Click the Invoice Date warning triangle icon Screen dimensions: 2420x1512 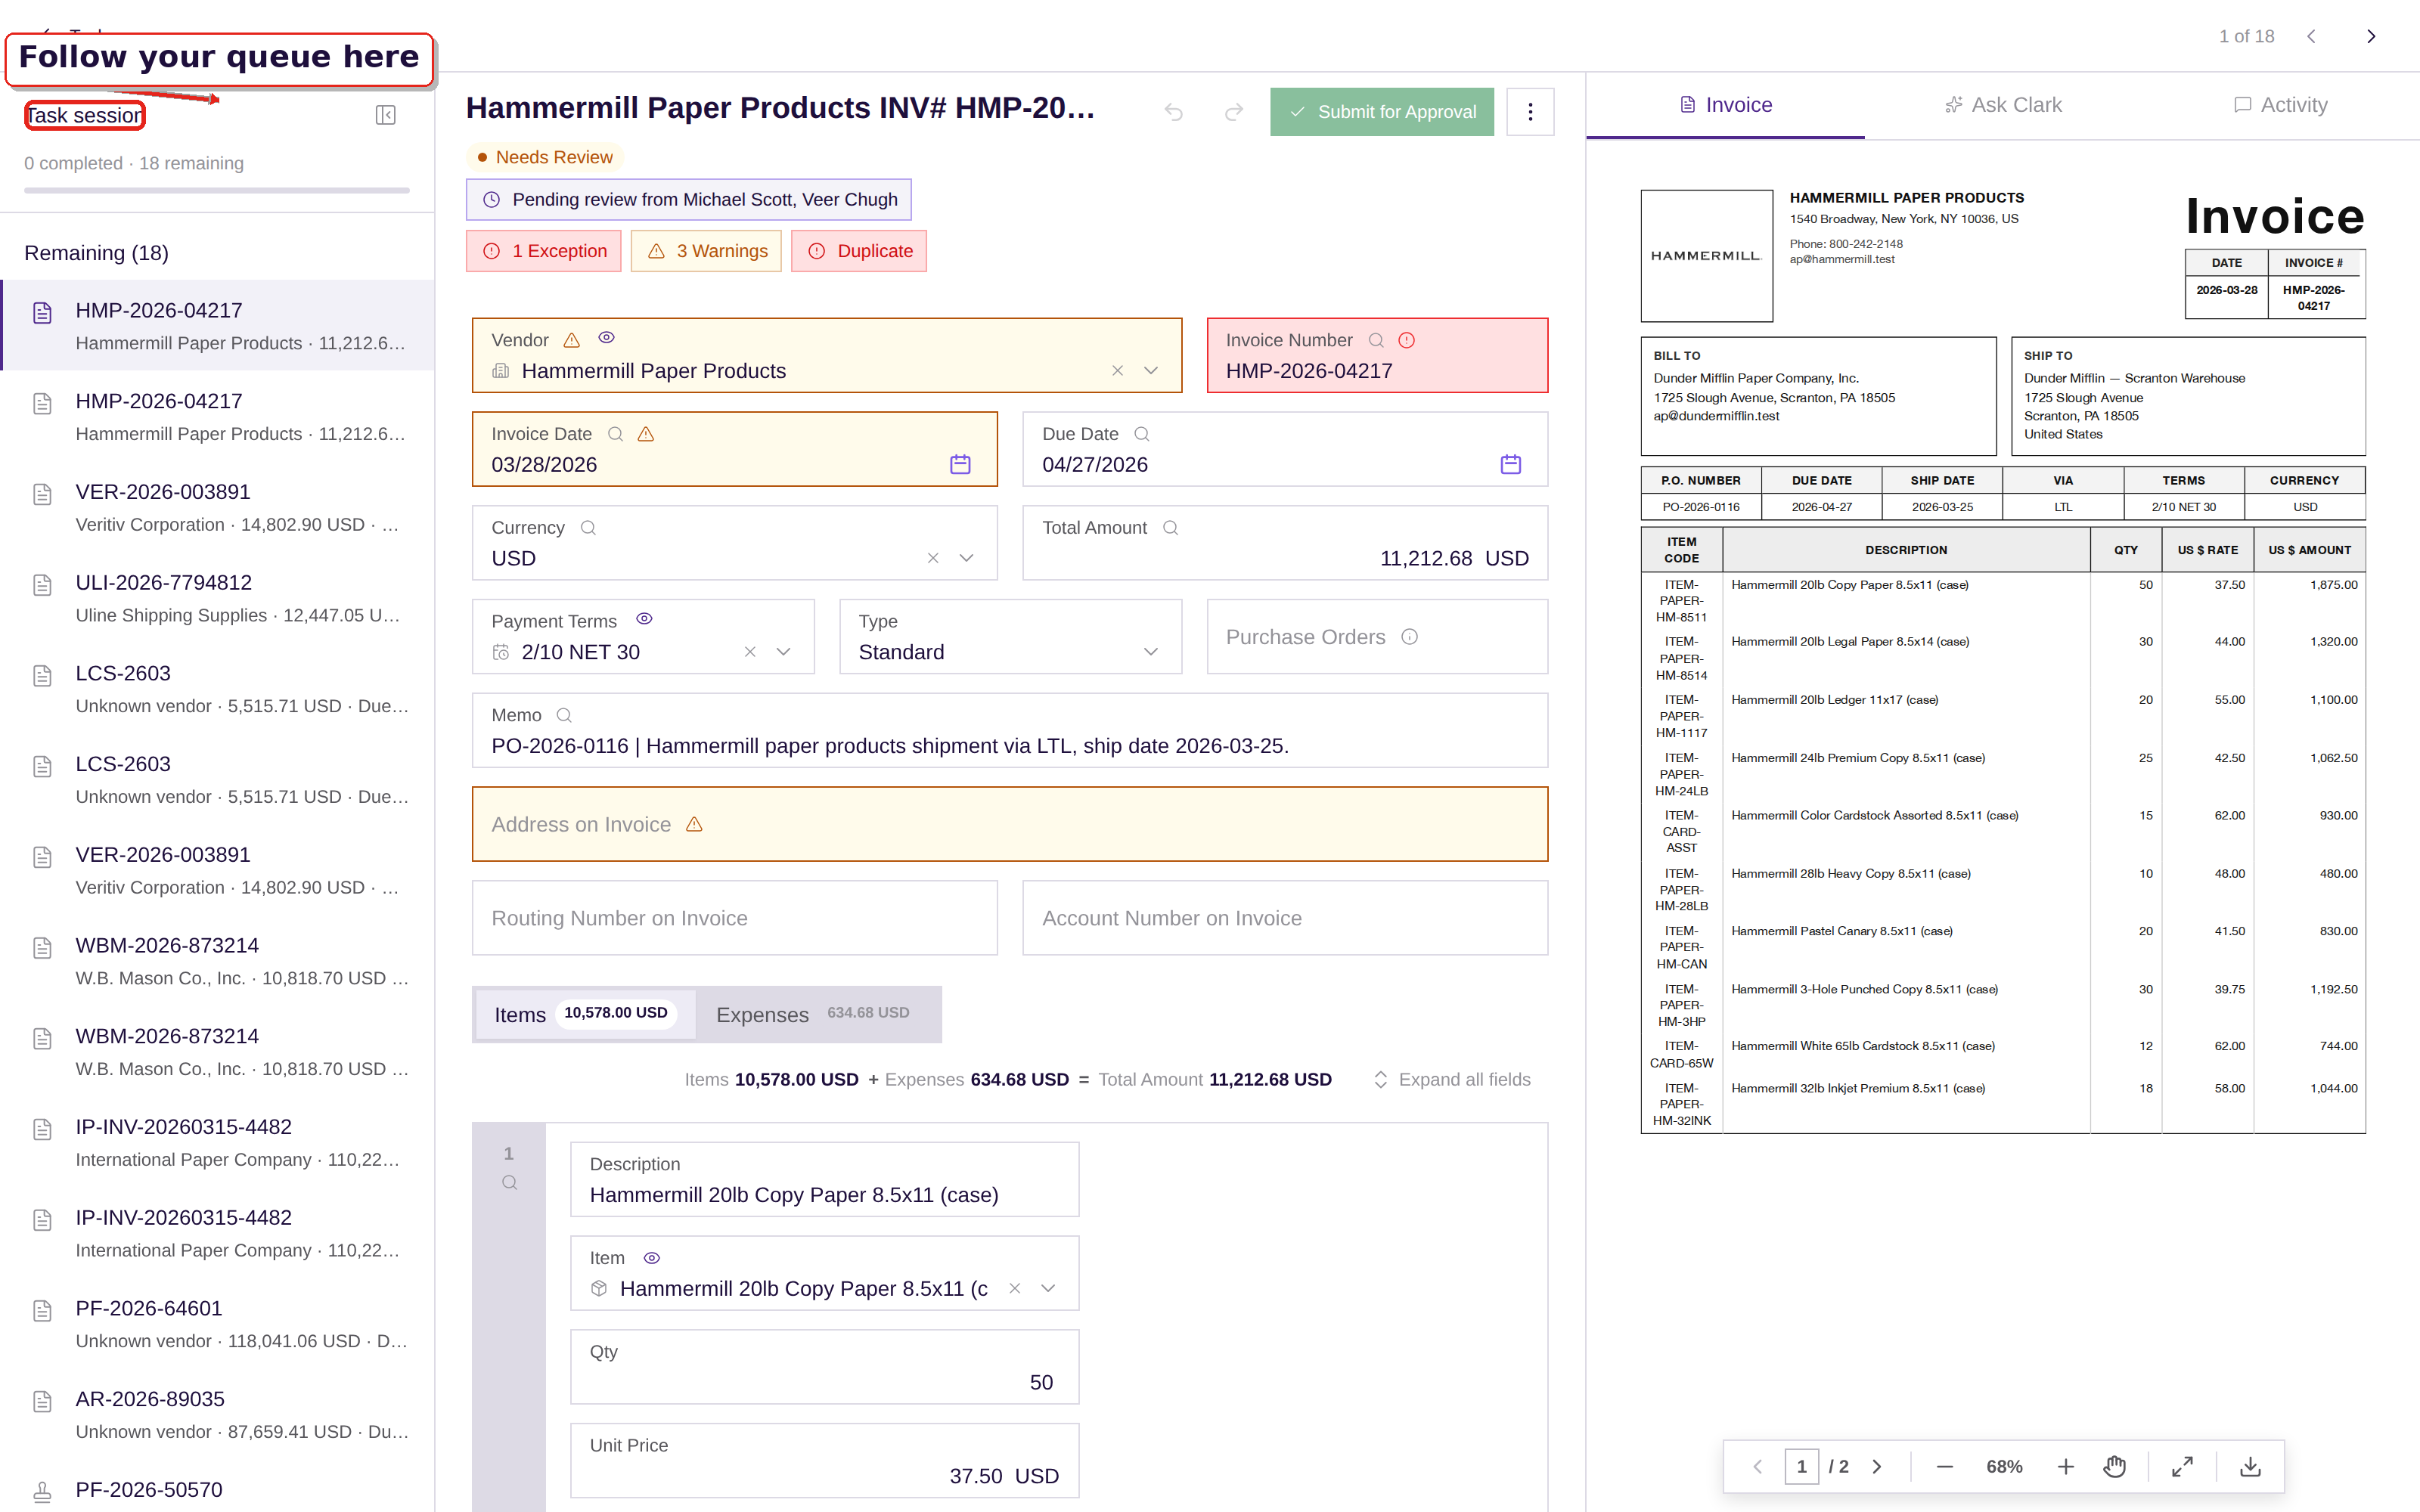point(646,434)
